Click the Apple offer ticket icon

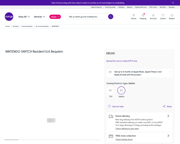point(110,72)
